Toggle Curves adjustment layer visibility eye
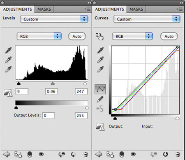This screenshot has width=185, height=160. 133,154
